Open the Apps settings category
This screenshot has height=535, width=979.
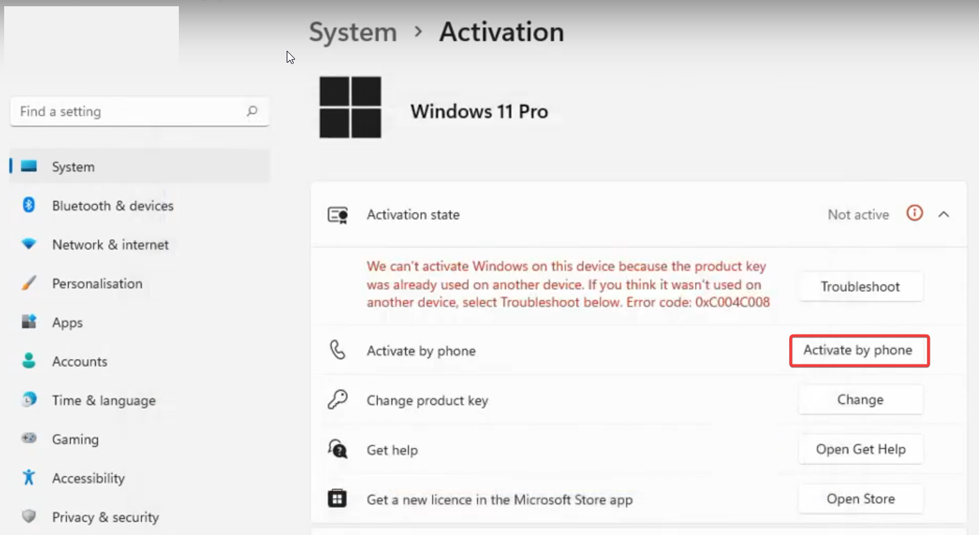pyautogui.click(x=67, y=323)
